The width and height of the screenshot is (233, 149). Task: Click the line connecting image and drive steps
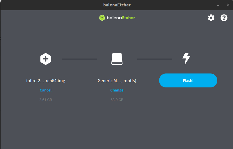79,59
